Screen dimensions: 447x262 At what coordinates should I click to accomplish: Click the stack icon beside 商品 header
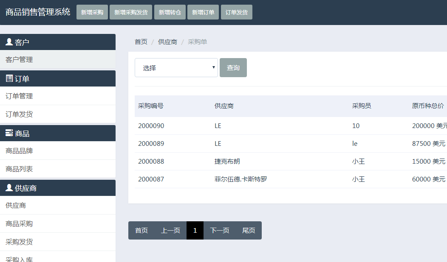pos(9,133)
